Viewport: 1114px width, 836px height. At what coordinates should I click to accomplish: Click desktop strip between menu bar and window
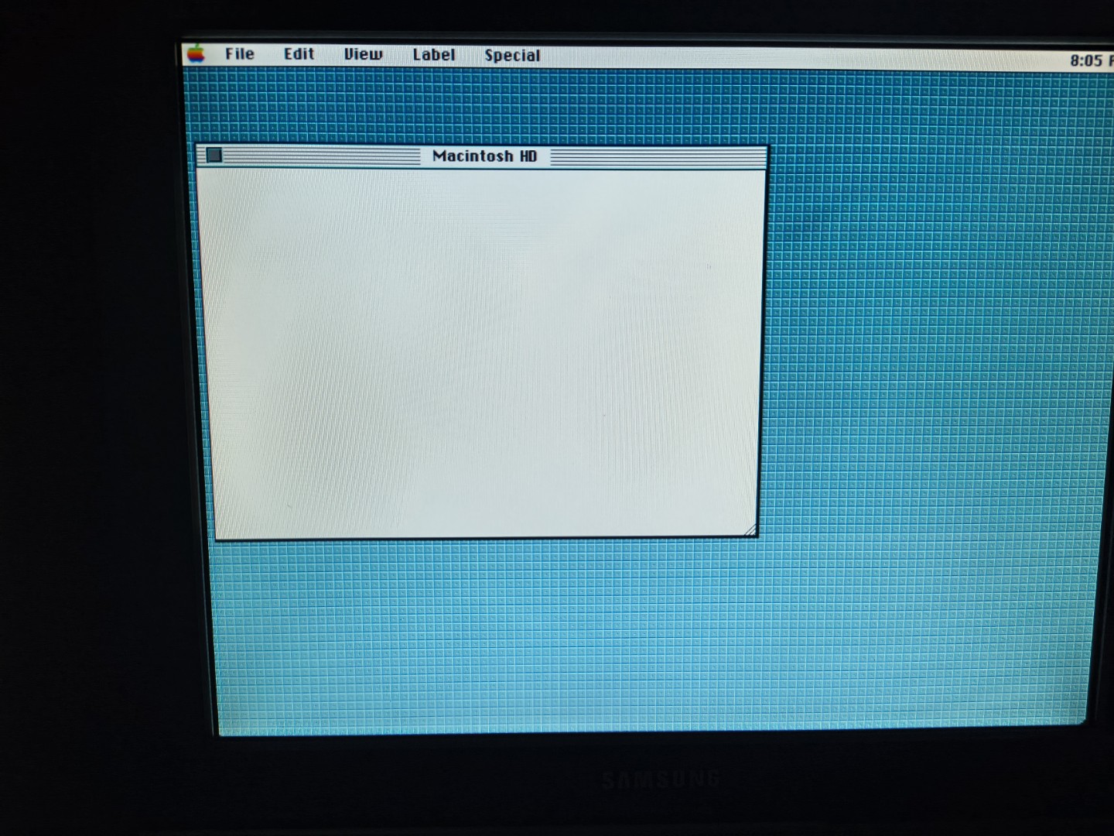tap(480, 108)
